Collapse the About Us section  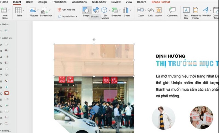[1, 38]
